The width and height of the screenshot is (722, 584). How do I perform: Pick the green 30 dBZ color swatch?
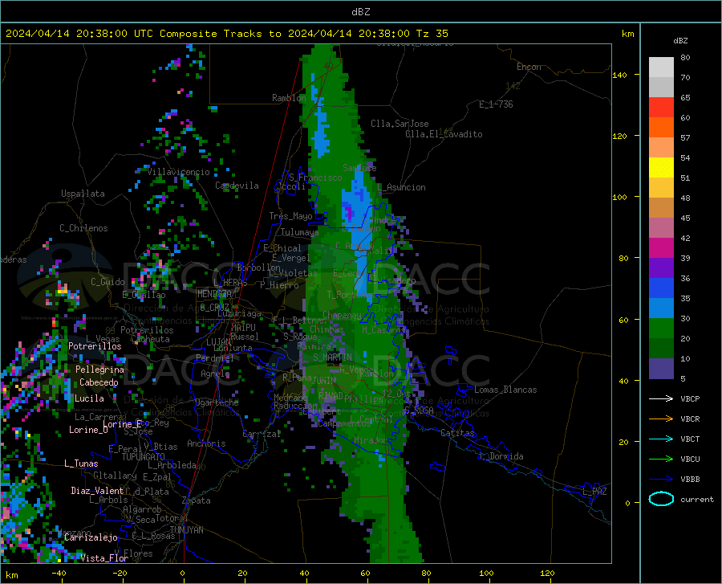click(x=661, y=329)
